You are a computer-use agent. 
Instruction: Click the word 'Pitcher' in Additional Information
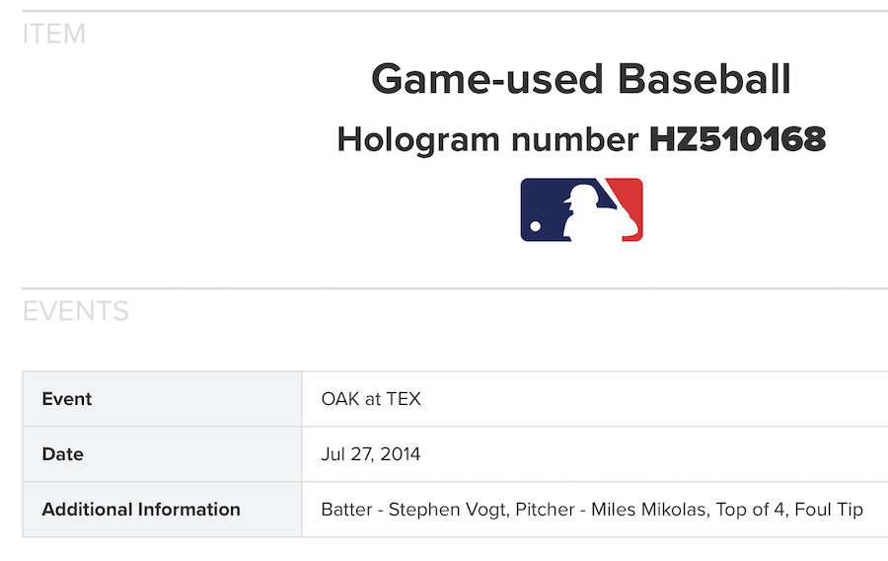click(535, 510)
